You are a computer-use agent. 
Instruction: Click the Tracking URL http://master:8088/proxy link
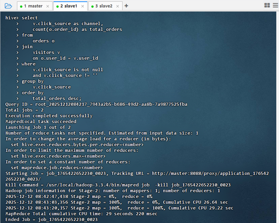(x=210, y=174)
